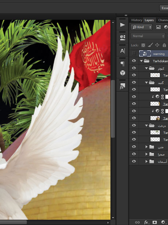The width and height of the screenshot is (168, 225).
Task: Open the Actions panel play icon
Action: coord(122,25)
